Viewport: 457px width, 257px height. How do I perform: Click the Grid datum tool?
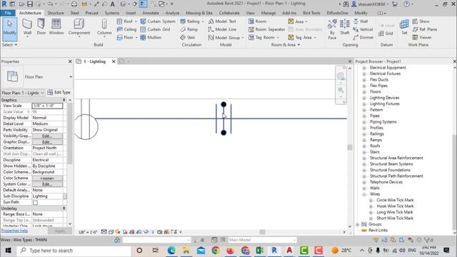click(x=386, y=34)
